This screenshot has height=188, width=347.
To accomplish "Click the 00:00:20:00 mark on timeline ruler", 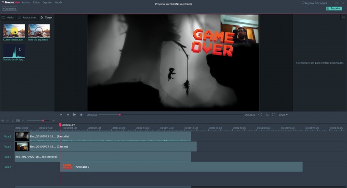I will point(264,128).
